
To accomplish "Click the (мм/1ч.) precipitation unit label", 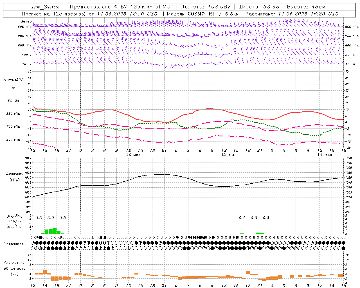I will tap(15, 226).
